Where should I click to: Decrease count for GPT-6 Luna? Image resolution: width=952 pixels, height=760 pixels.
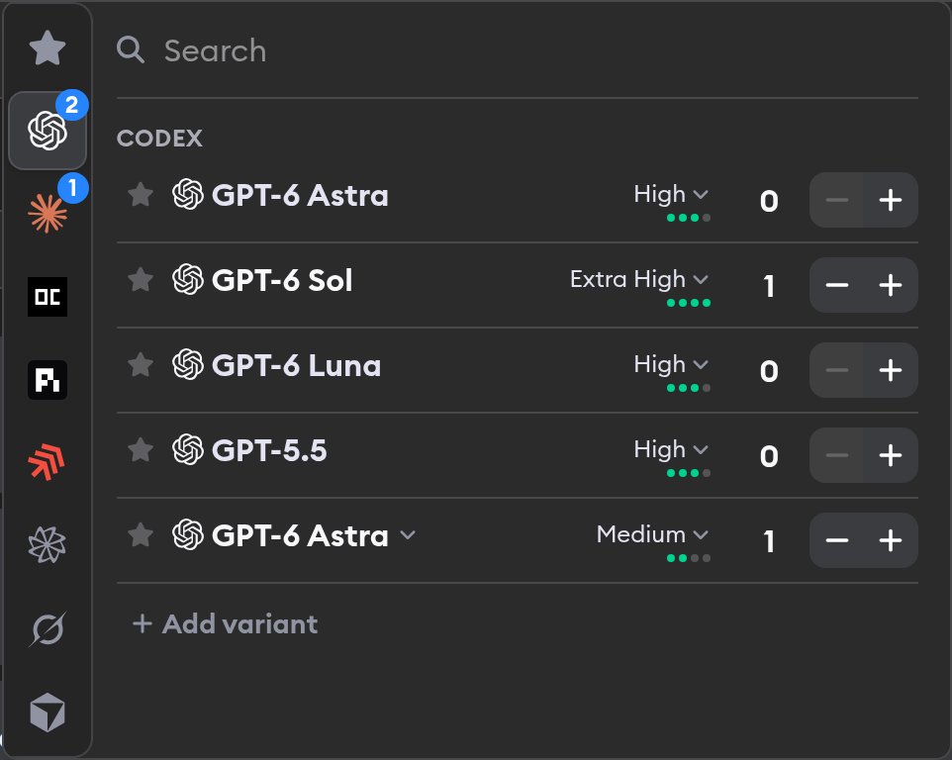[x=836, y=370]
